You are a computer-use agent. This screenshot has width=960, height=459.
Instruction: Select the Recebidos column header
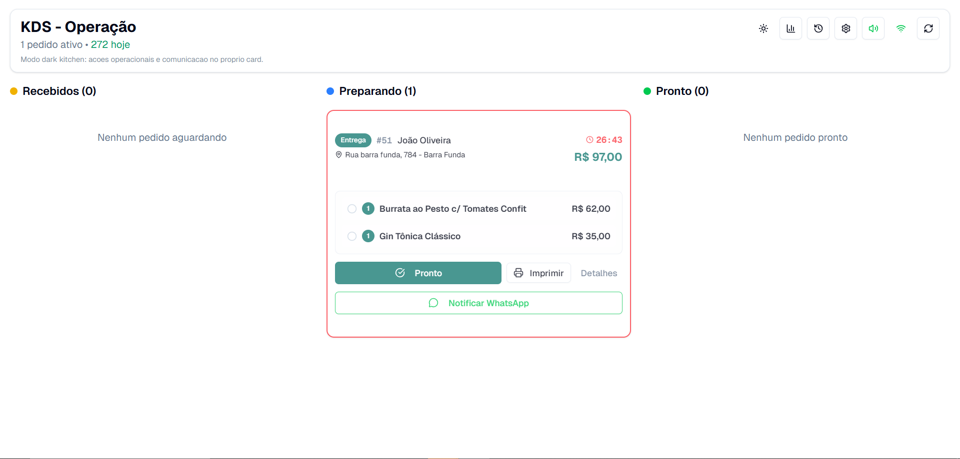(59, 91)
